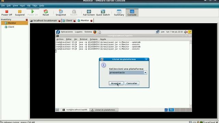219x123 pixels.
Task: Click the date and time in panel
Action: tap(175, 32)
